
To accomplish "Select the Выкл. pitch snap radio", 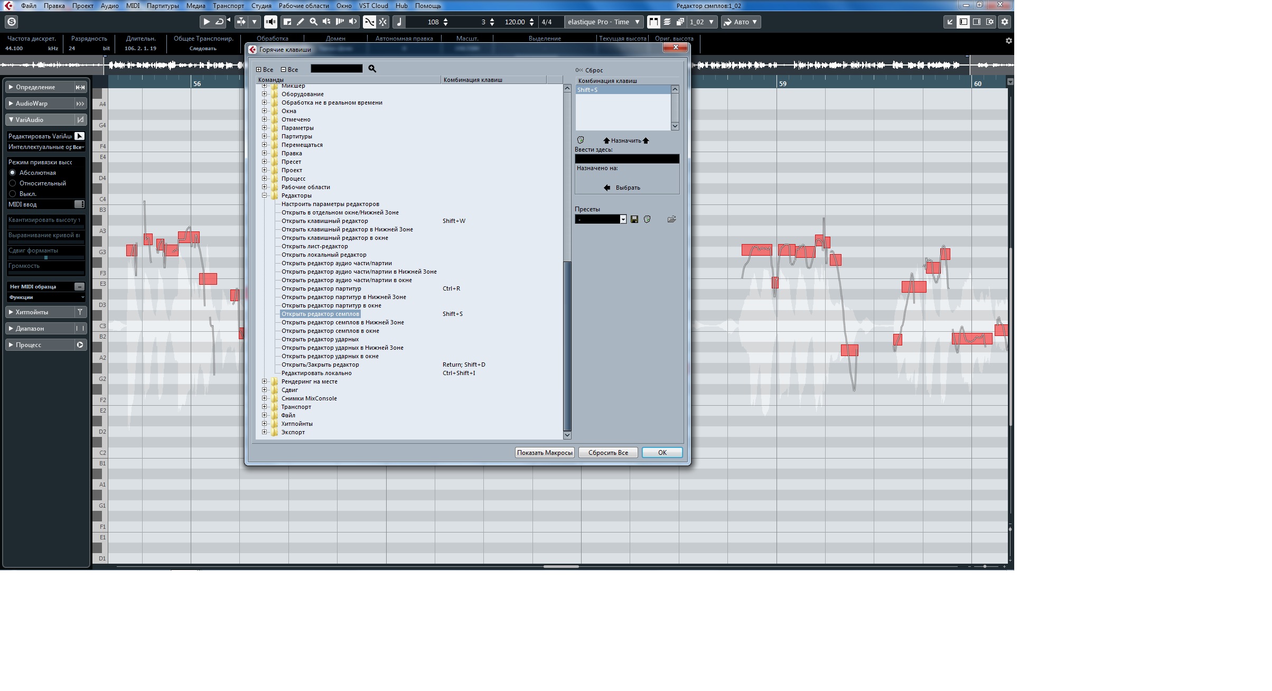I will pyautogui.click(x=13, y=194).
